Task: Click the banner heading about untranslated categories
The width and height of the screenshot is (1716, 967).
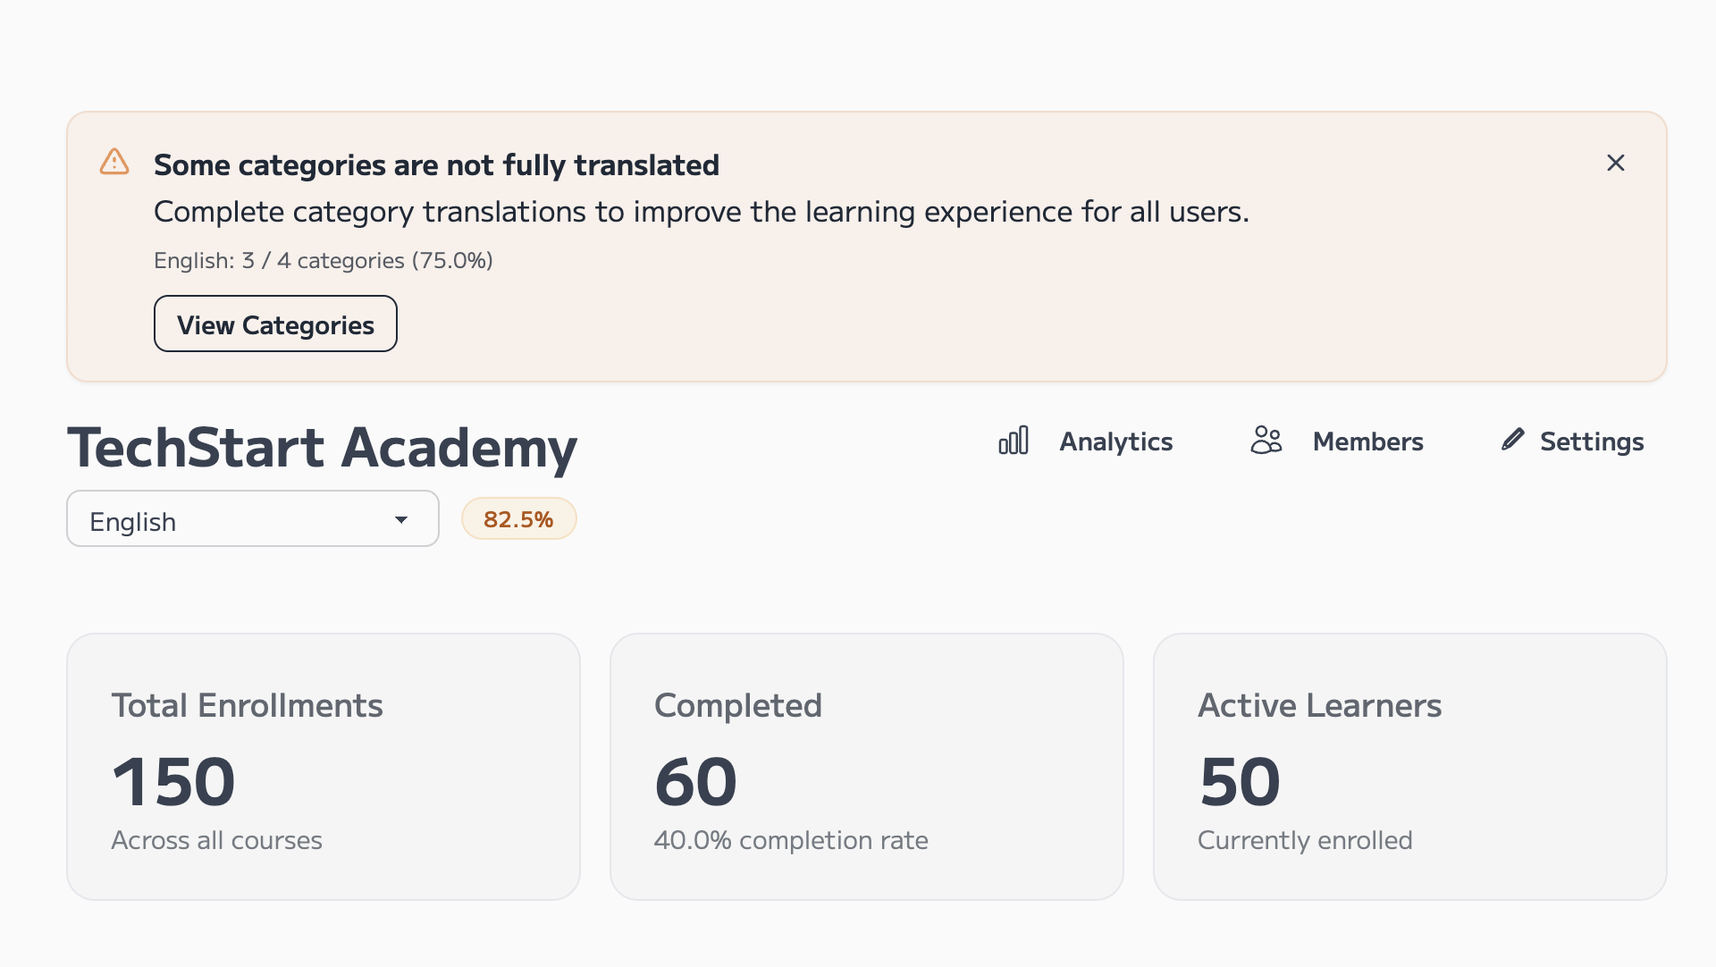Action: pos(436,165)
